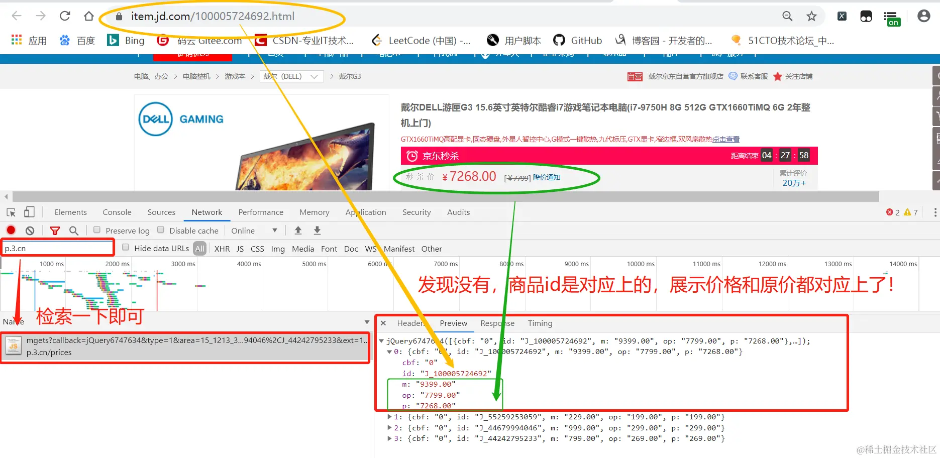
Task: Collapse the item 0 object in preview
Action: point(389,352)
